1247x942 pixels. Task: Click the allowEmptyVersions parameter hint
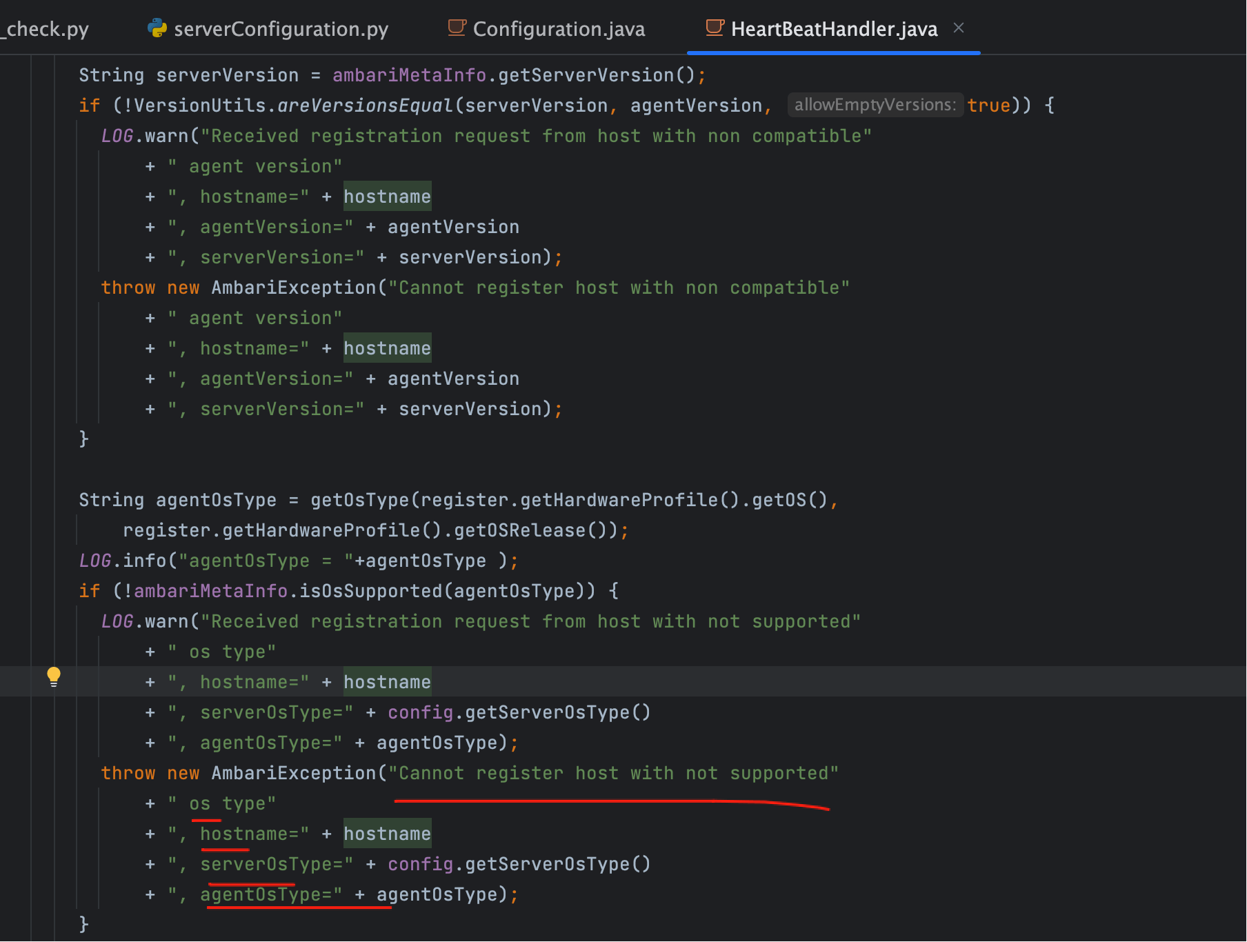[875, 105]
